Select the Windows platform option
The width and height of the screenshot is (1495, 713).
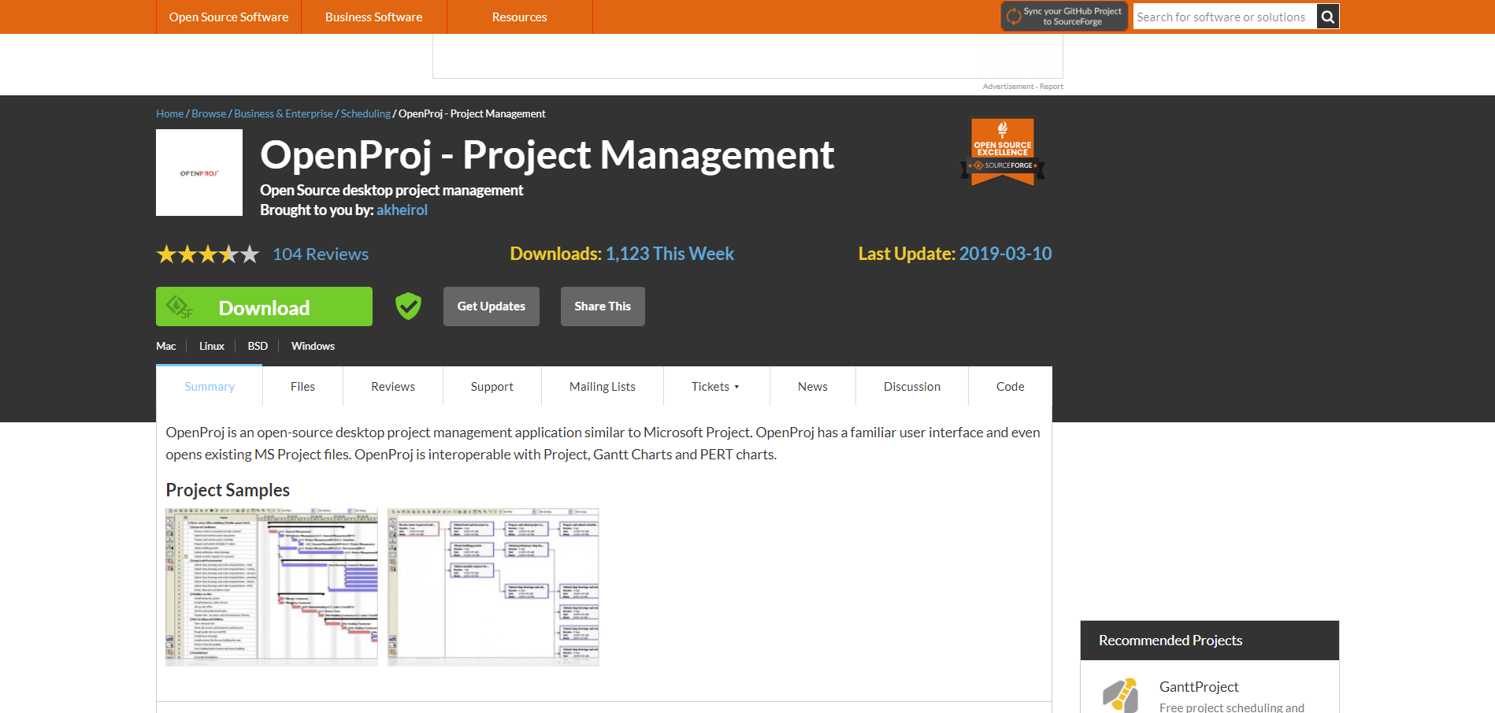[313, 346]
